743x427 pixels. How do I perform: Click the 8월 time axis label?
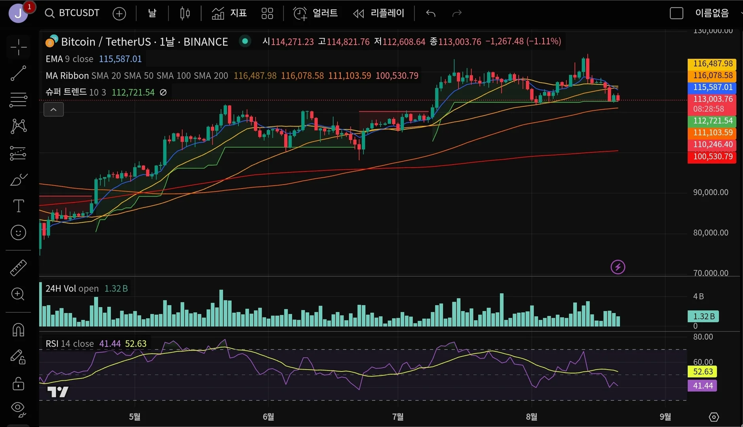pos(532,417)
